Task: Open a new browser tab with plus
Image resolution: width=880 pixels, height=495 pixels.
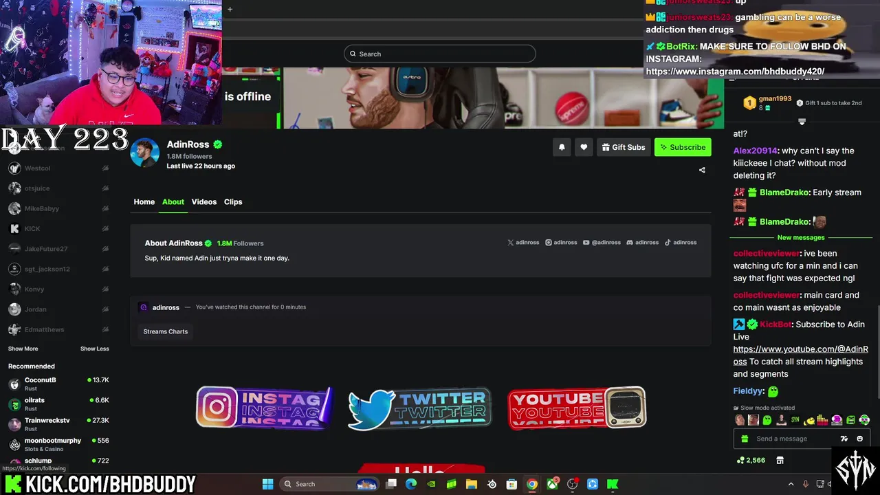Action: pyautogui.click(x=230, y=9)
